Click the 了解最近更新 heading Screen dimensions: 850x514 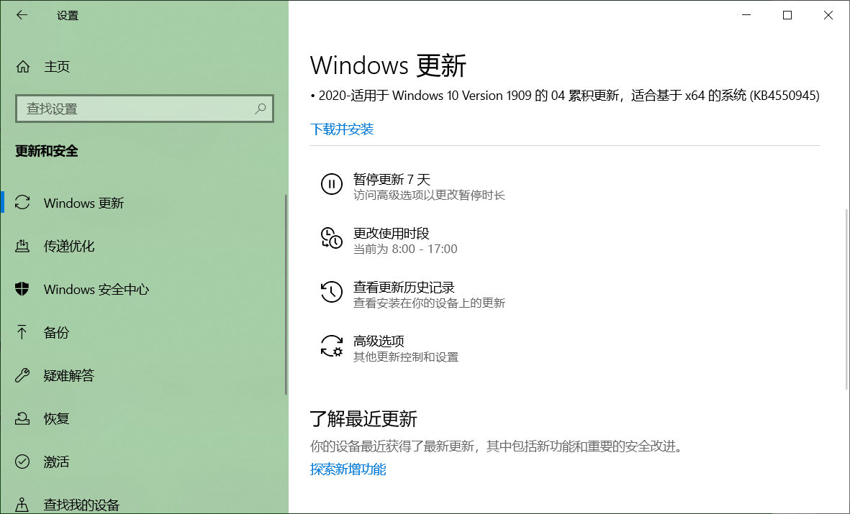coord(363,418)
